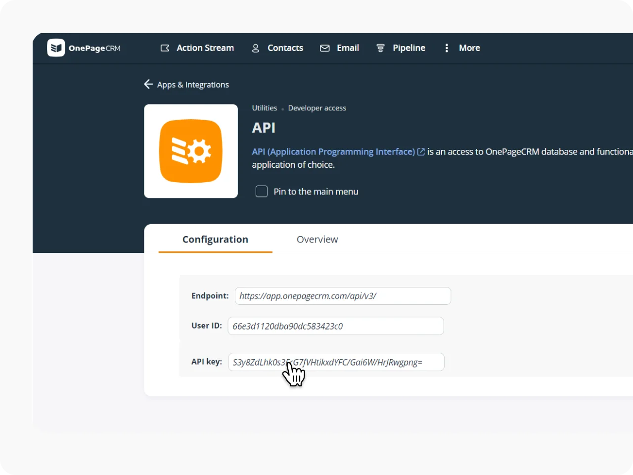This screenshot has height=475, width=633.
Task: Open the API (Application Programming Interface) link
Action: click(x=333, y=152)
